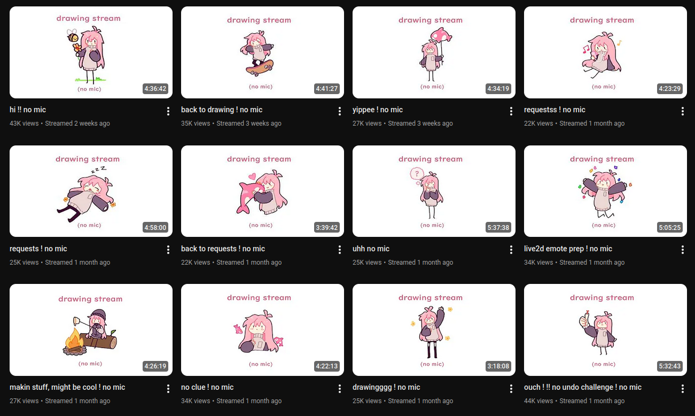Play the sleeping character thumbnail with 4:58:00 duration
This screenshot has width=695, height=416.
[91, 191]
